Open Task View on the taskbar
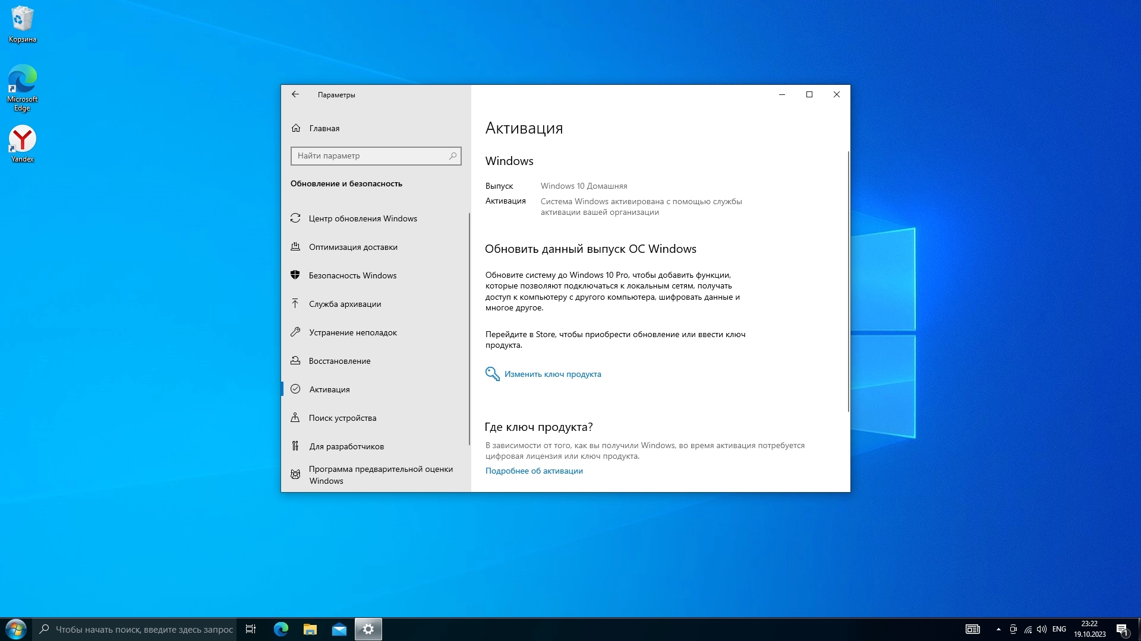Viewport: 1141px width, 641px height. point(251,629)
